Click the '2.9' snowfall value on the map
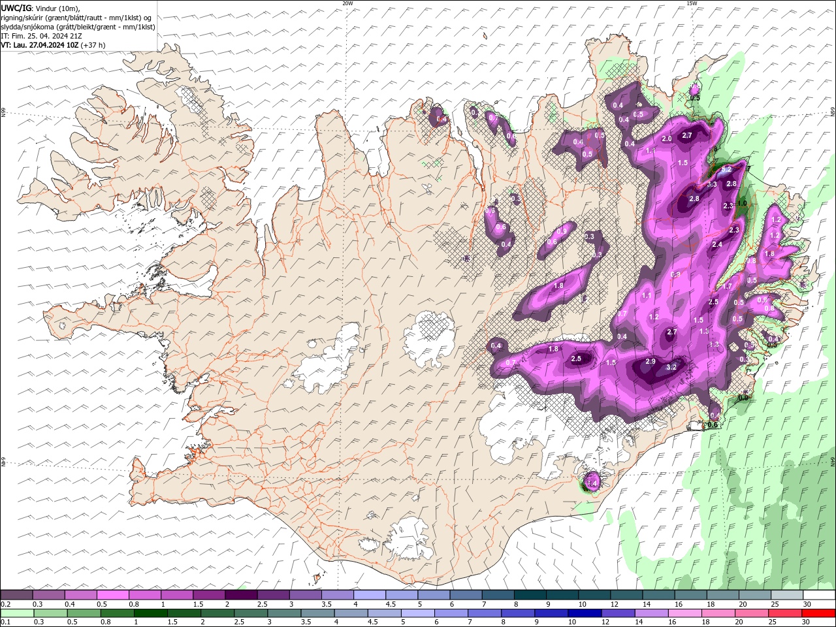 [x=651, y=361]
